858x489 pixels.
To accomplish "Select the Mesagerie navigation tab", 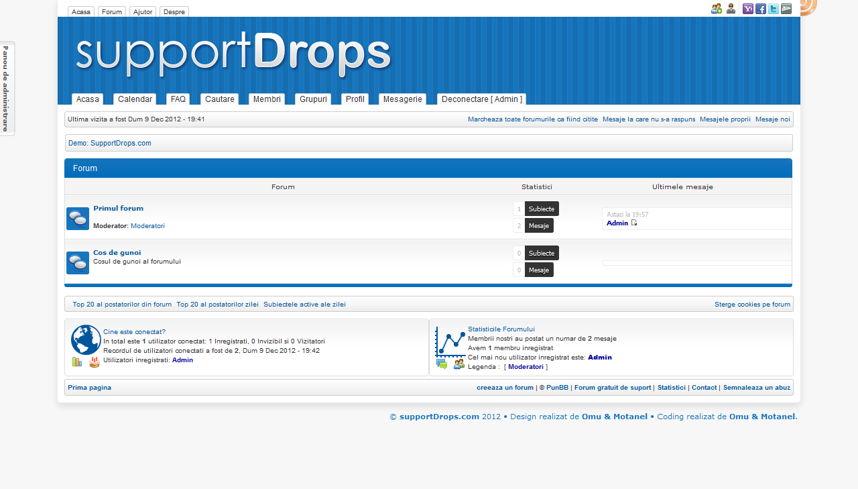I will [x=403, y=99].
